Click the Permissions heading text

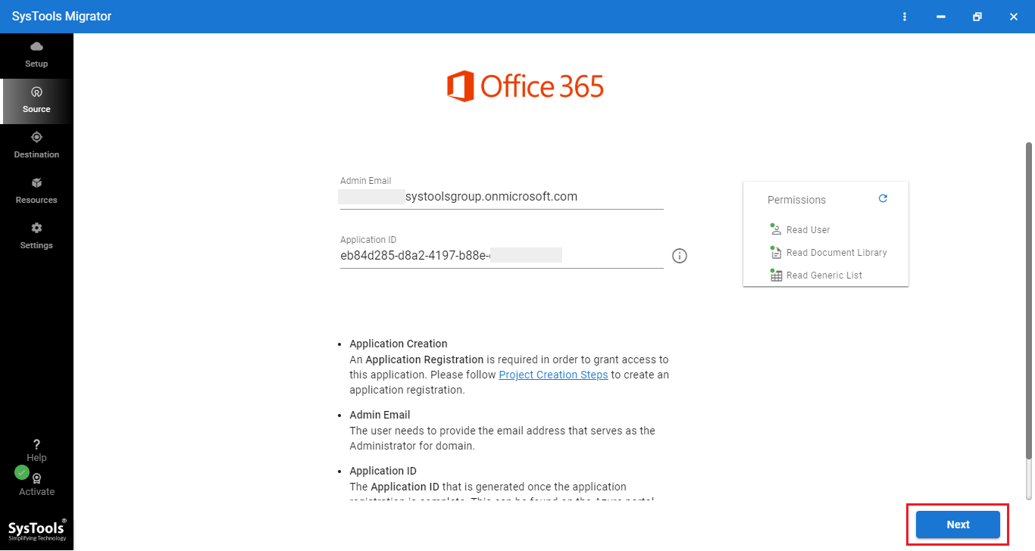pyautogui.click(x=796, y=200)
